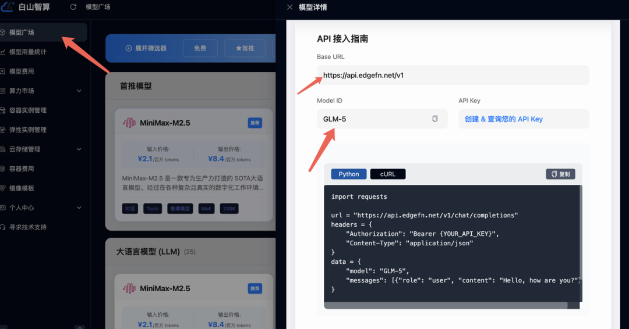This screenshot has height=329, width=629.
Task: Click the 白山智算 logo icon
Action: click(7, 6)
